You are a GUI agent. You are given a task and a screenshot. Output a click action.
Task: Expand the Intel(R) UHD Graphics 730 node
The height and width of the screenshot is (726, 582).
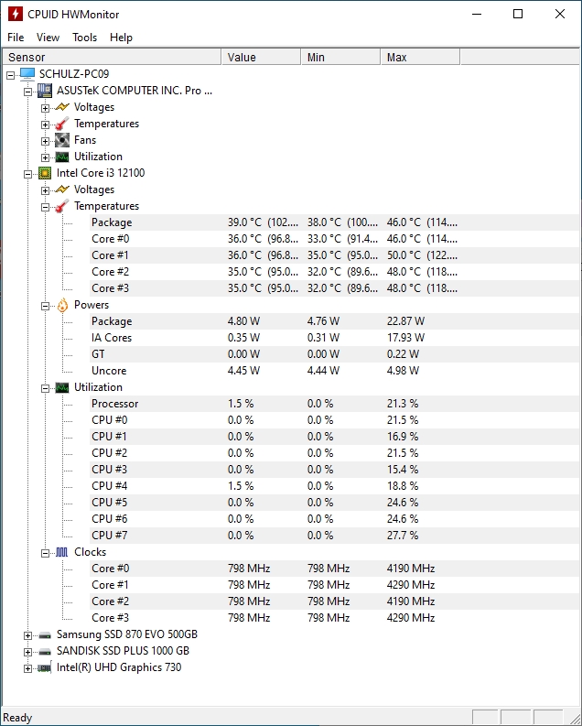coord(27,668)
